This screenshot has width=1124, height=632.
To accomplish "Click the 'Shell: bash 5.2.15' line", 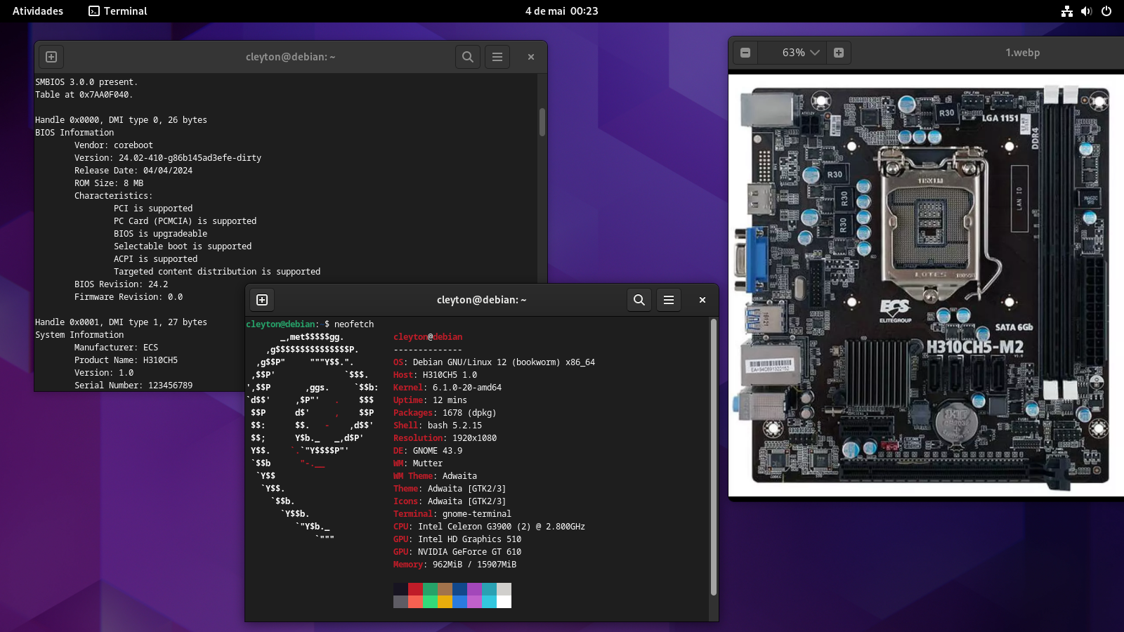I will [x=438, y=426].
